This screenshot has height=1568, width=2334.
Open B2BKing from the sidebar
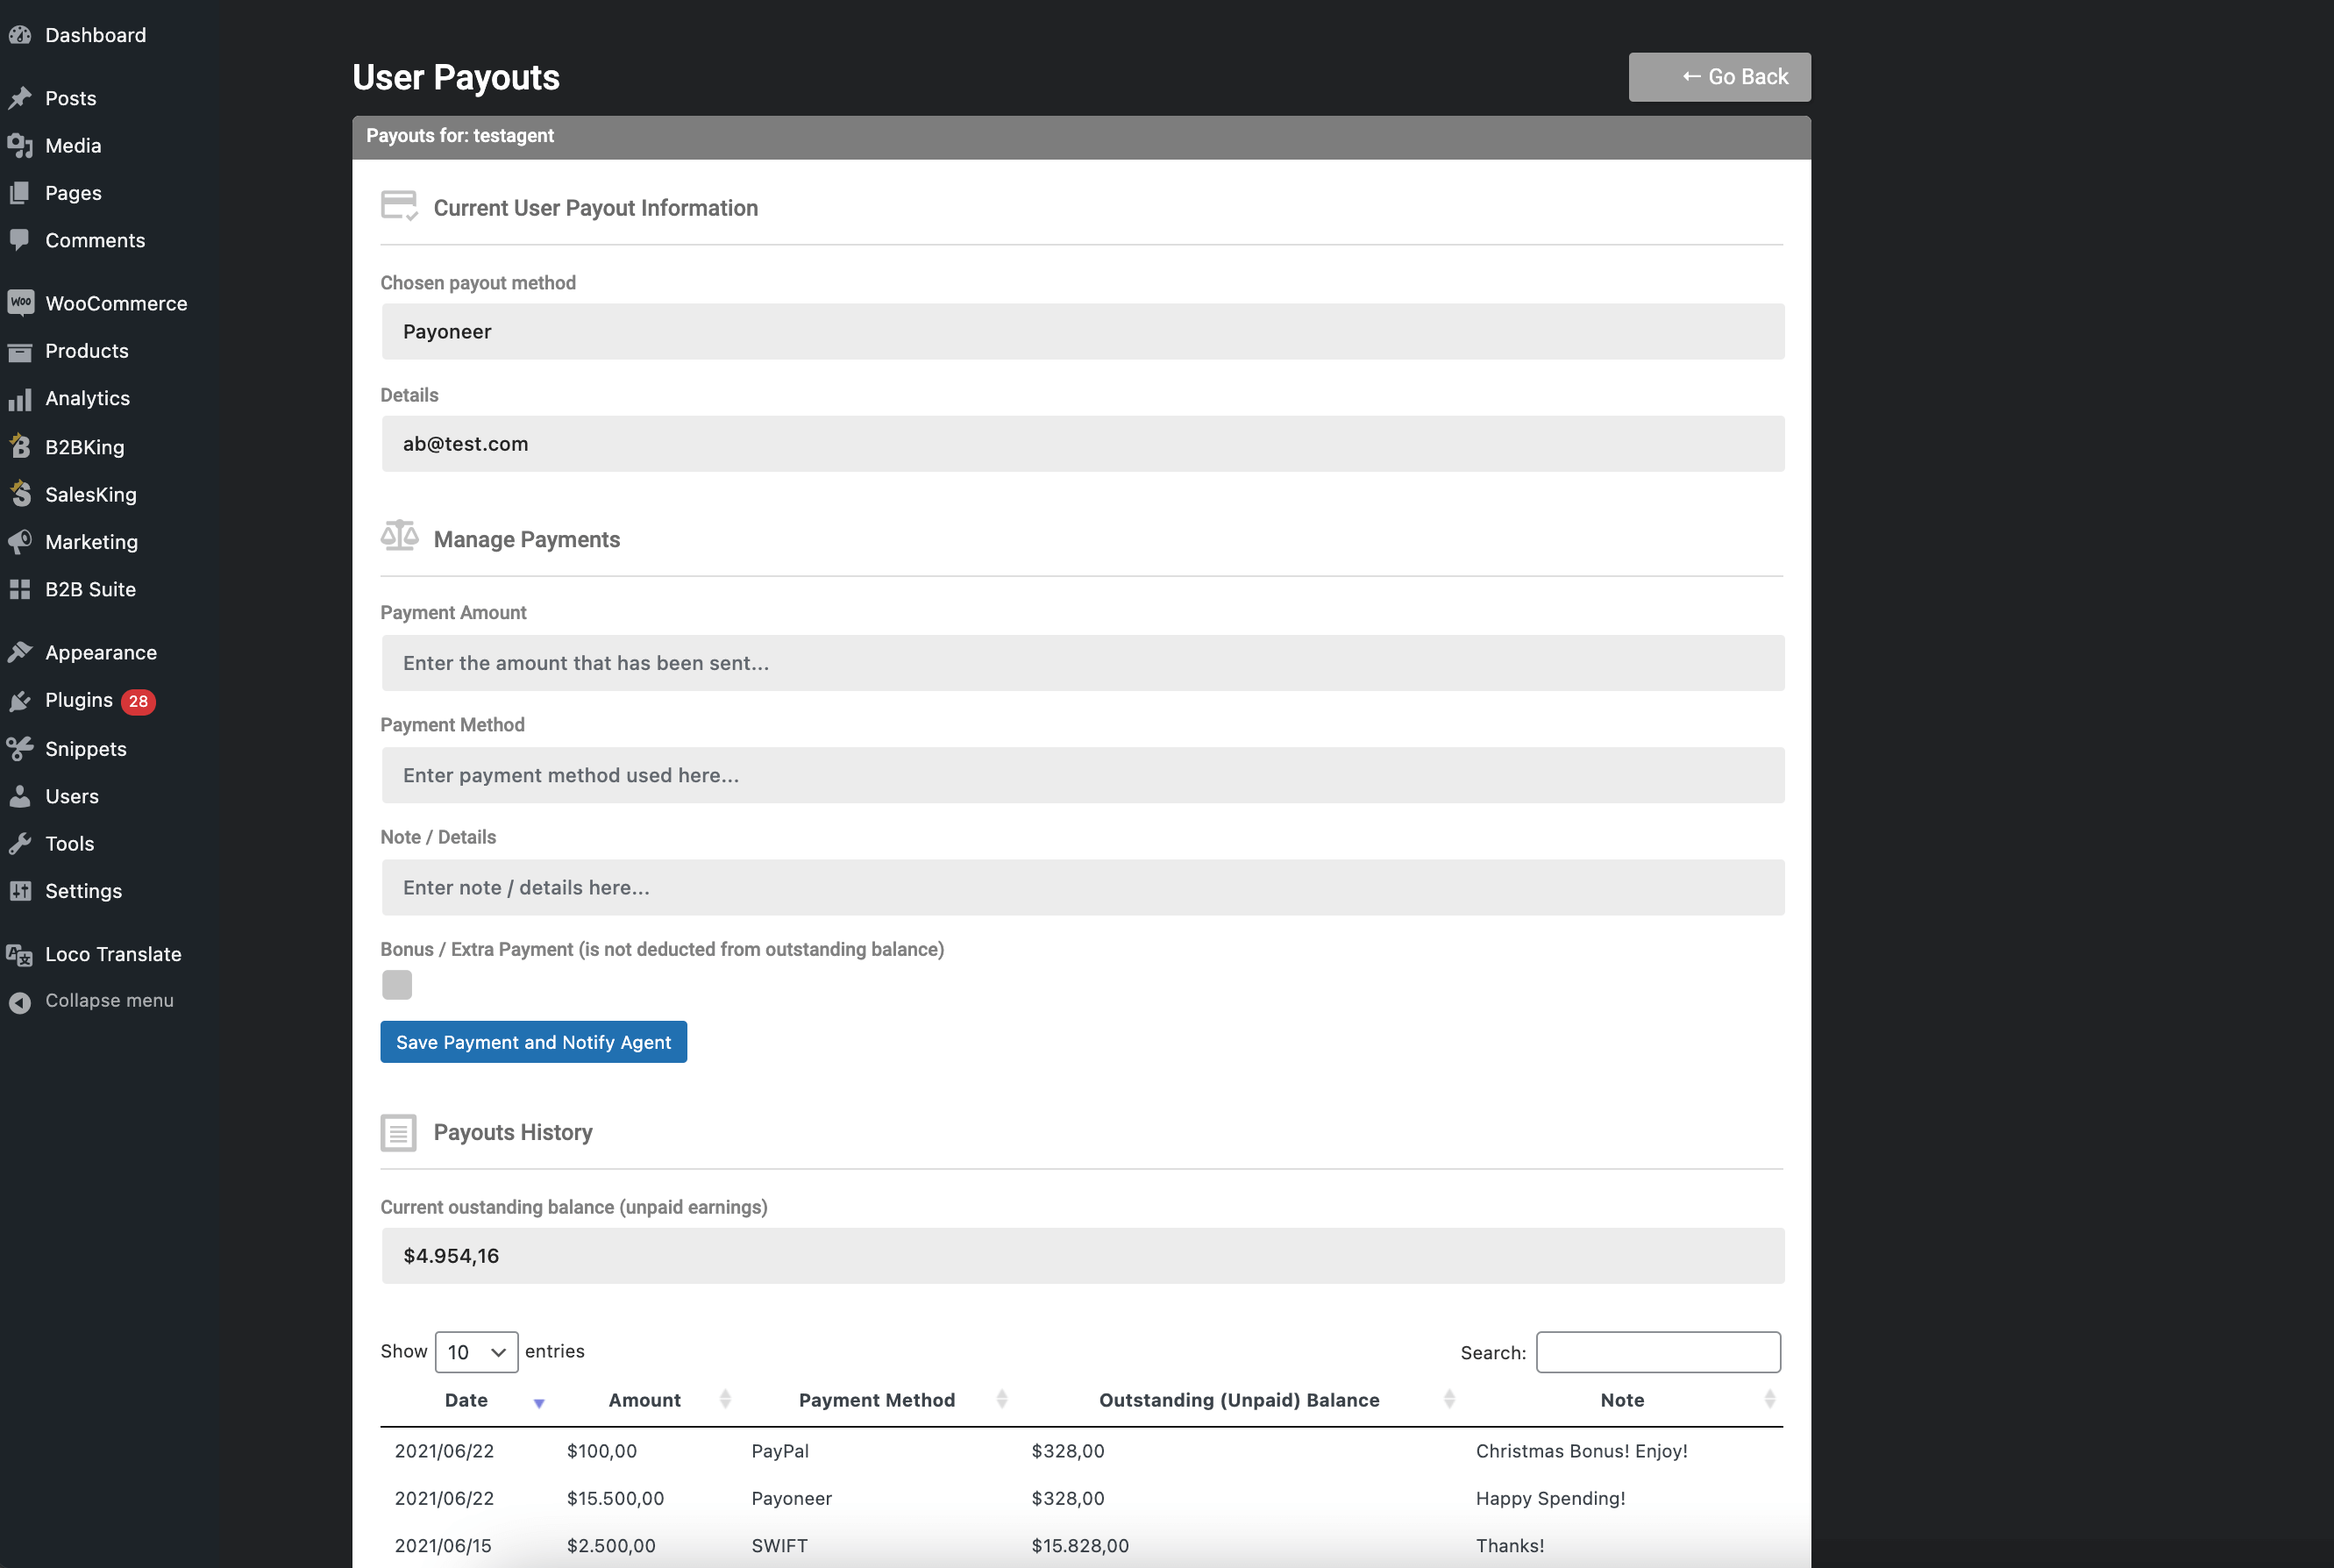tap(85, 446)
